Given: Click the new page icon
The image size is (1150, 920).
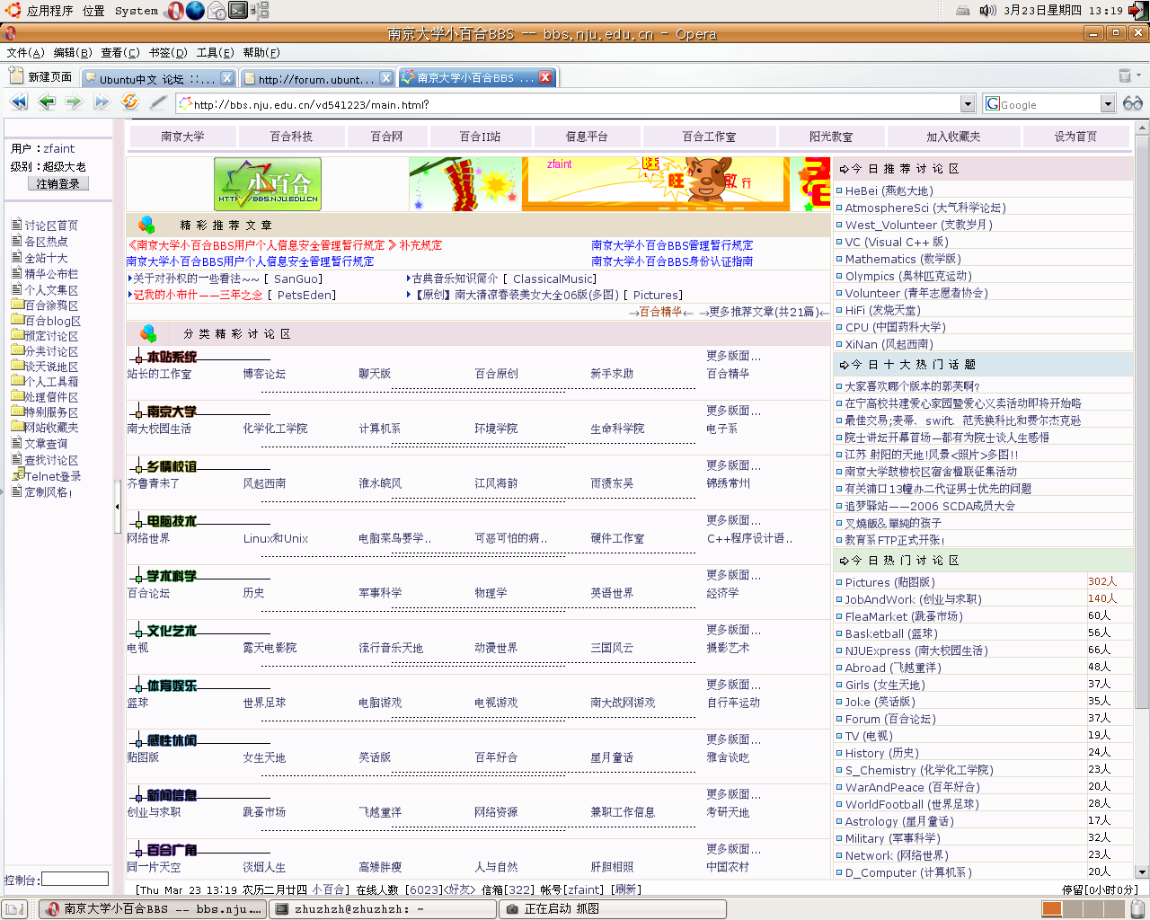Looking at the screenshot, I should coord(16,76).
